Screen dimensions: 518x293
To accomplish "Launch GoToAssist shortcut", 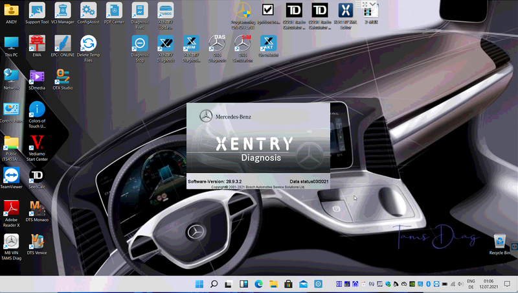I will 268,46.
